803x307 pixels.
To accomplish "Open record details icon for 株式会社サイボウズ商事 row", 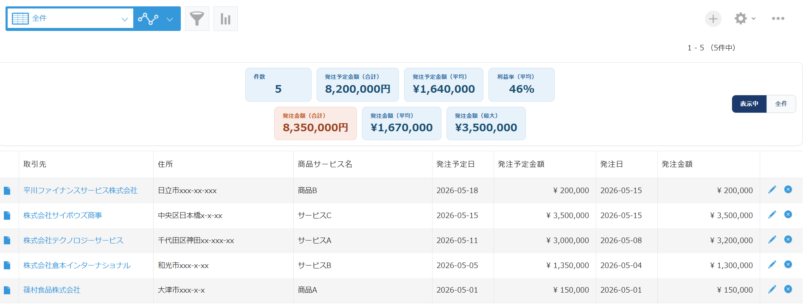I will (x=7, y=216).
